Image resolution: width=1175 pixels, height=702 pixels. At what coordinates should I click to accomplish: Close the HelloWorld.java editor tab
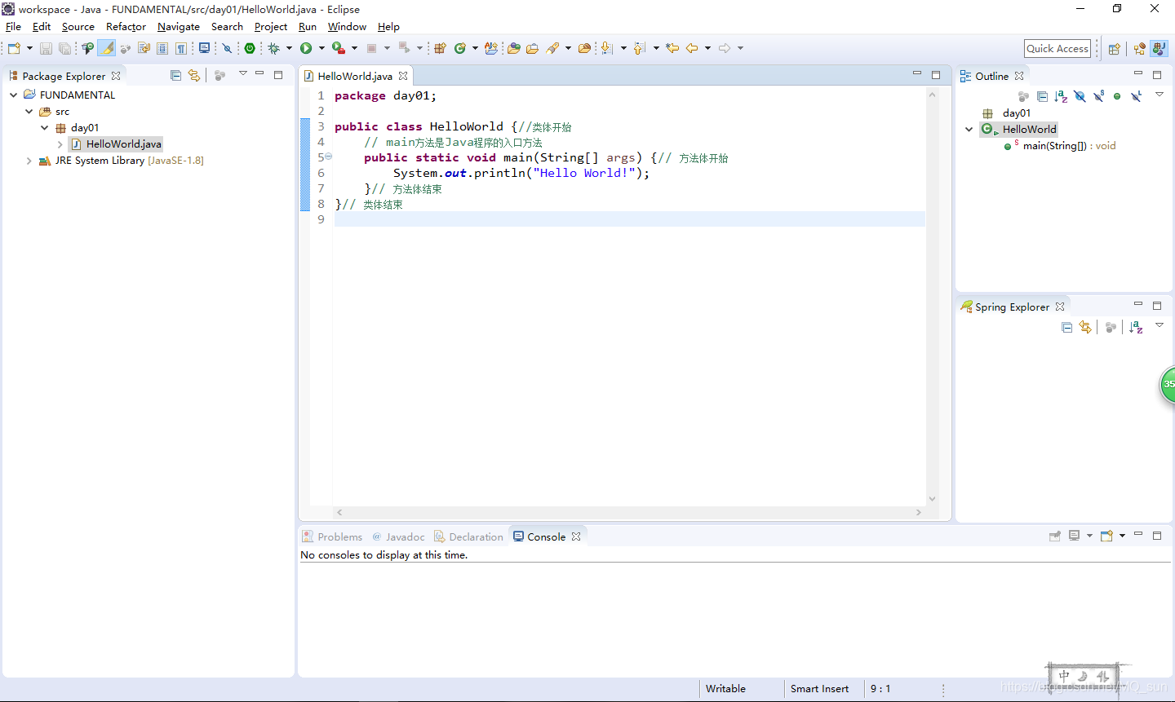pos(403,76)
